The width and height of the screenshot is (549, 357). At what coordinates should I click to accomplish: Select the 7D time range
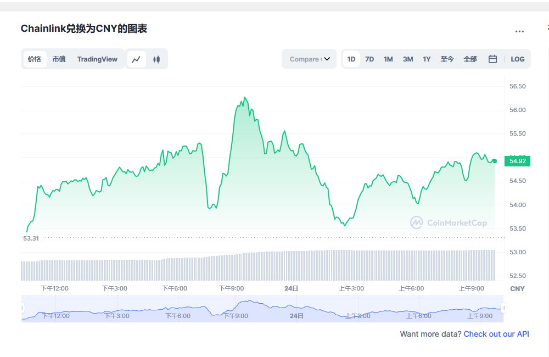pos(369,59)
